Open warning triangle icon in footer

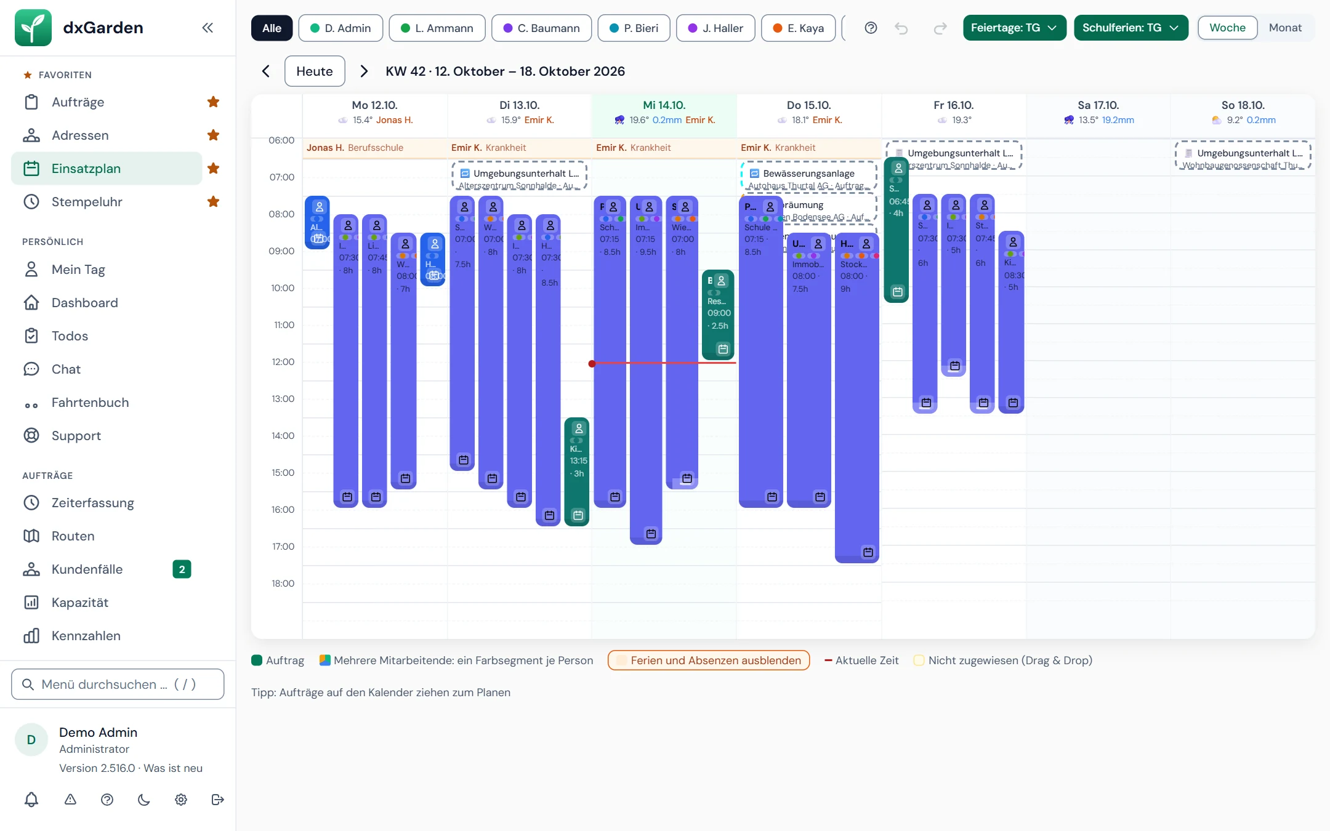click(70, 800)
